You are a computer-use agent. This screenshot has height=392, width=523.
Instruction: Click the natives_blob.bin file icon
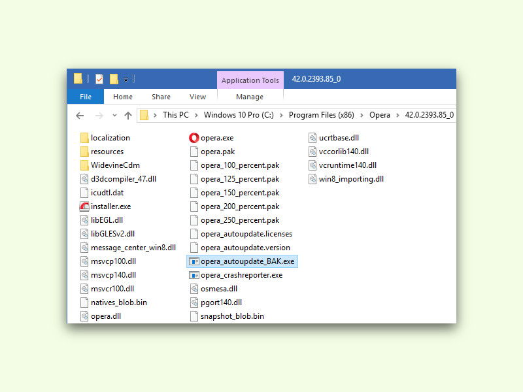[x=84, y=302]
